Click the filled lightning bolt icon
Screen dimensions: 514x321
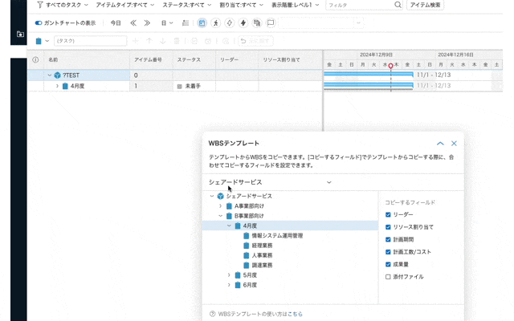[x=243, y=23]
